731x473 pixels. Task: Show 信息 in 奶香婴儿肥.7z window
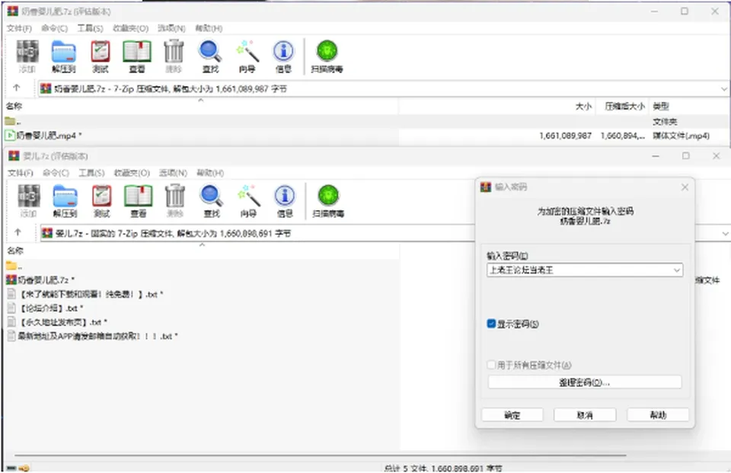(x=283, y=56)
